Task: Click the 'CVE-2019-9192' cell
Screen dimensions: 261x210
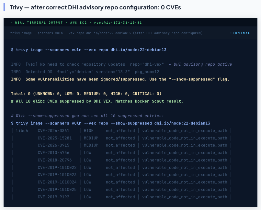Action: coord(53,197)
